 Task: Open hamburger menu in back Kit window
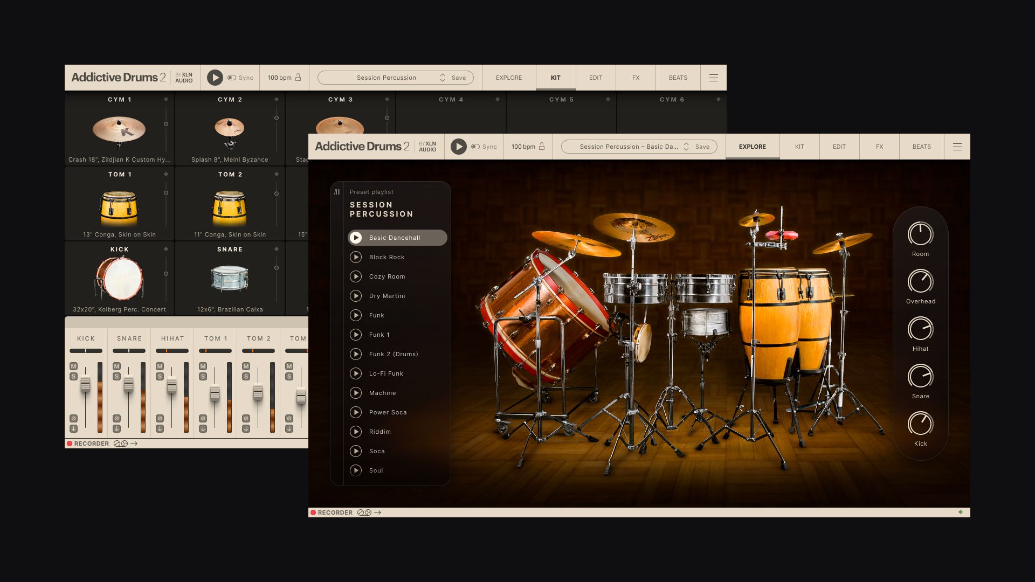(x=714, y=78)
